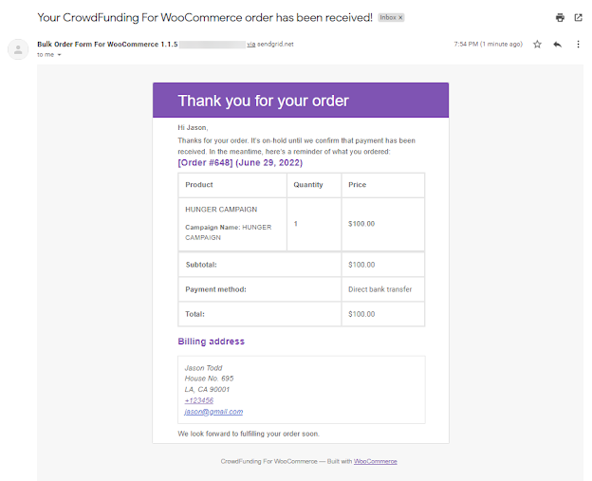592x481 pixels.
Task: Click the email timestamp 7:54 PM
Action: [x=489, y=45]
